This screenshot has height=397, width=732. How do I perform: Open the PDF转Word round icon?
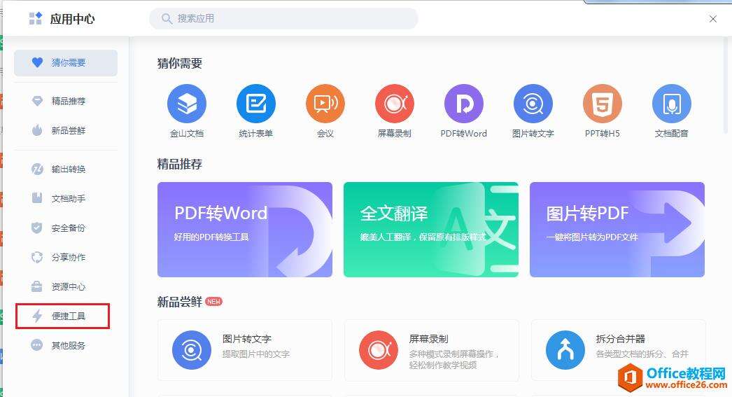[463, 104]
